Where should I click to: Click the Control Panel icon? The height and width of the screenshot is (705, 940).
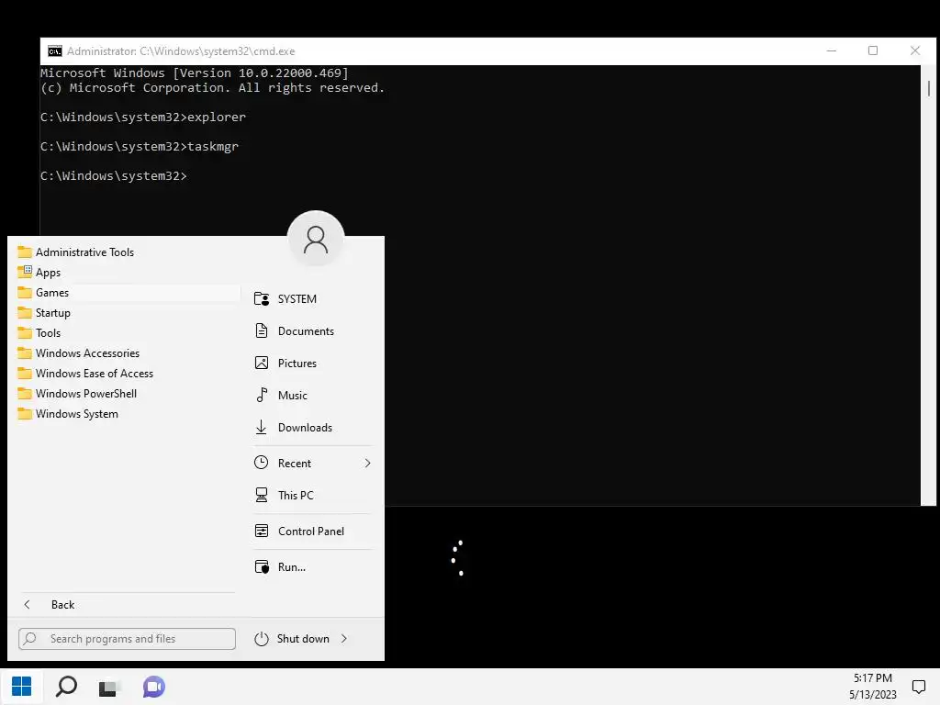[x=262, y=531]
